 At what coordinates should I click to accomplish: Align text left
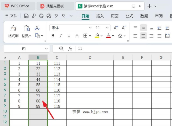click(x=135, y=36)
